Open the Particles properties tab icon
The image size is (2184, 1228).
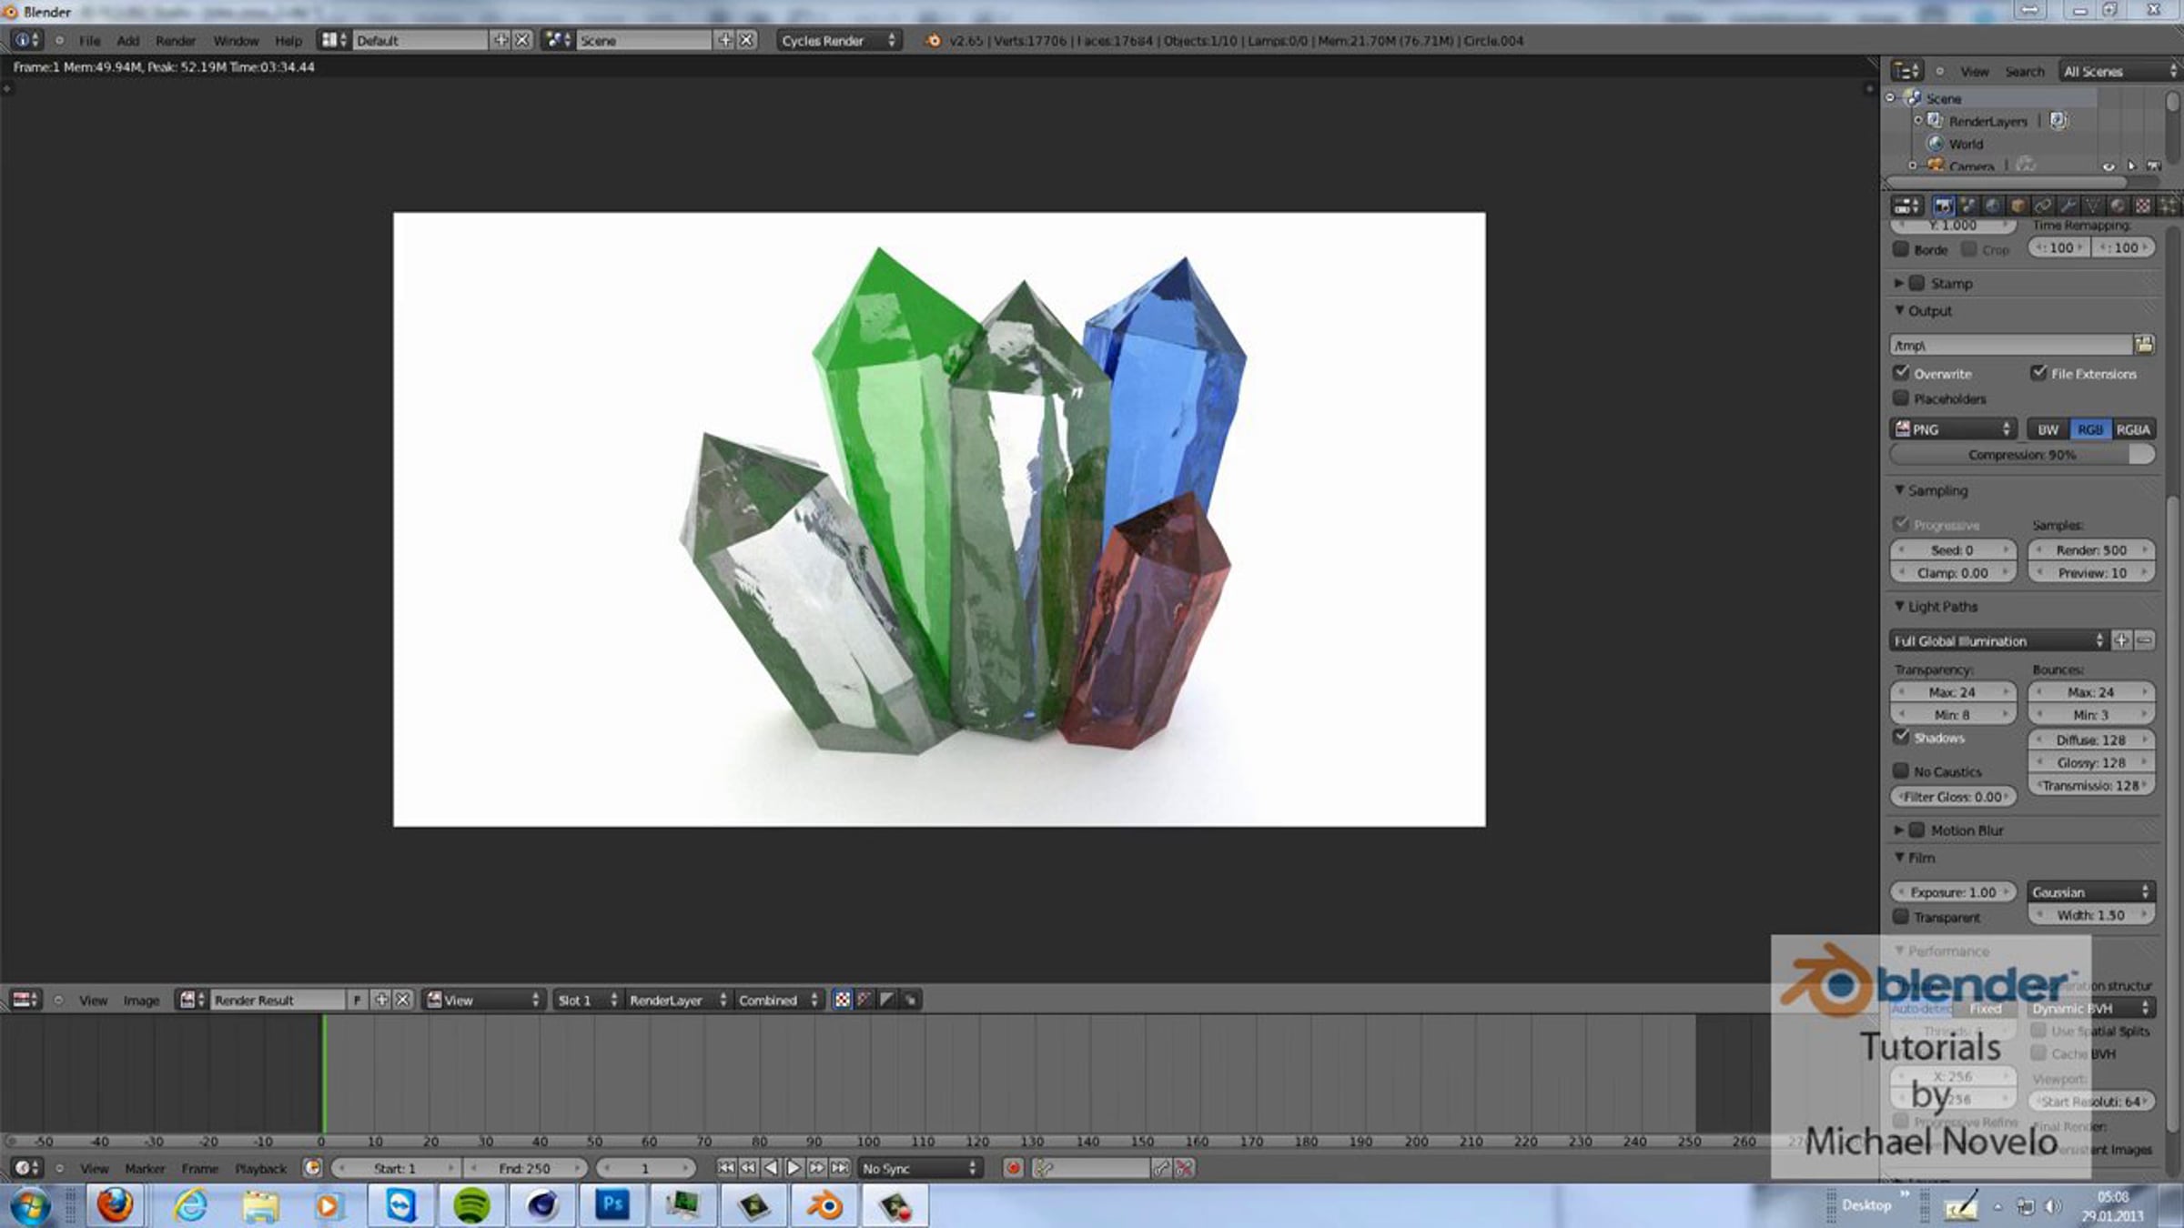tap(2167, 206)
